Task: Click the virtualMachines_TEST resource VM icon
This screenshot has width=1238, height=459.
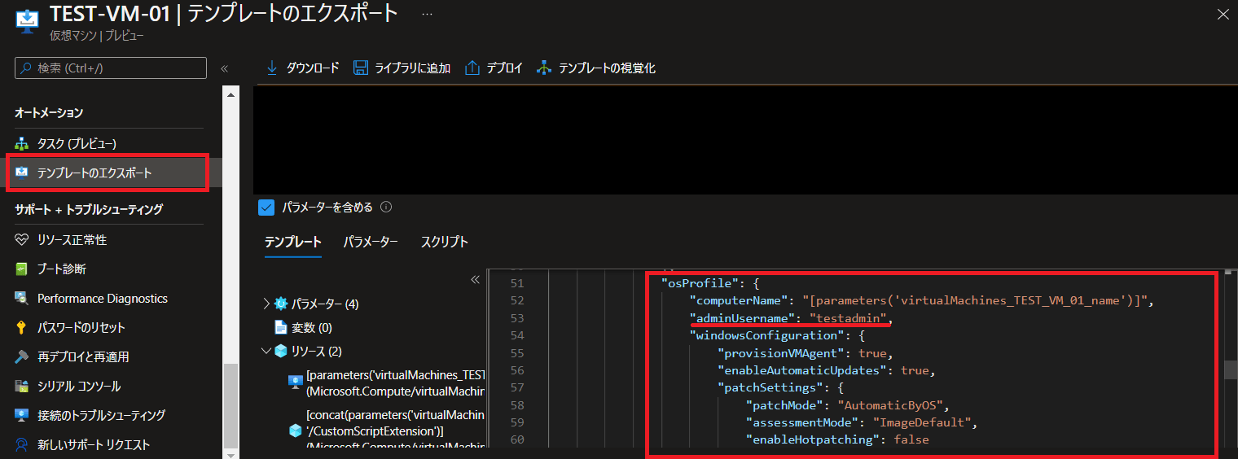Action: (x=296, y=382)
